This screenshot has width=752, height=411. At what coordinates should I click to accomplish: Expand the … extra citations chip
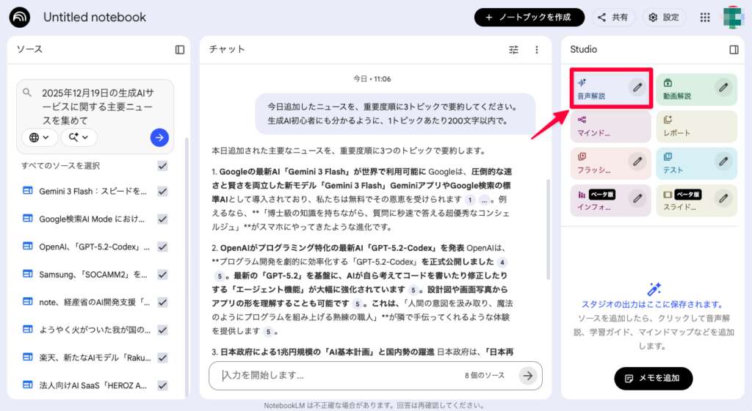[485, 200]
